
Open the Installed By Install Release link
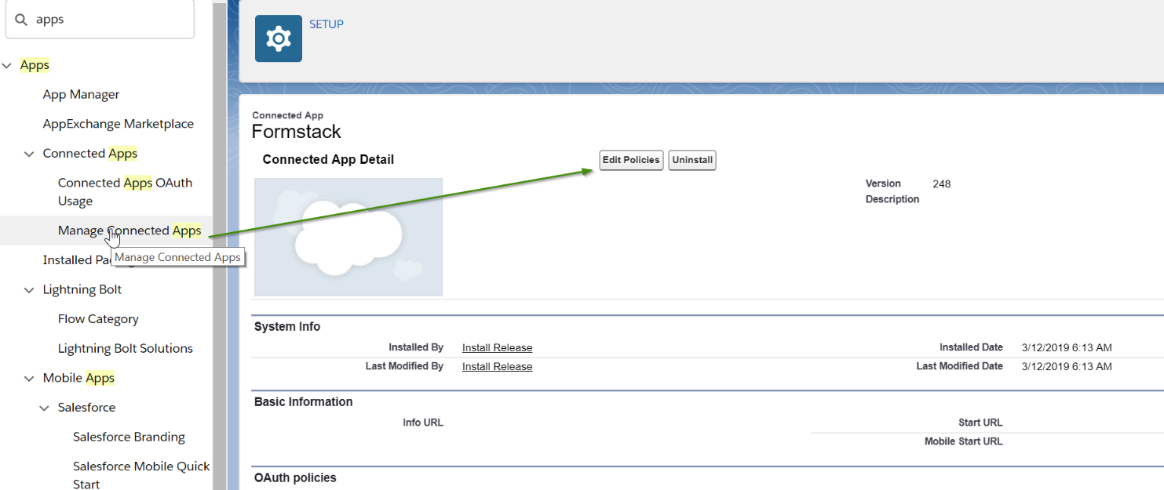[497, 348]
